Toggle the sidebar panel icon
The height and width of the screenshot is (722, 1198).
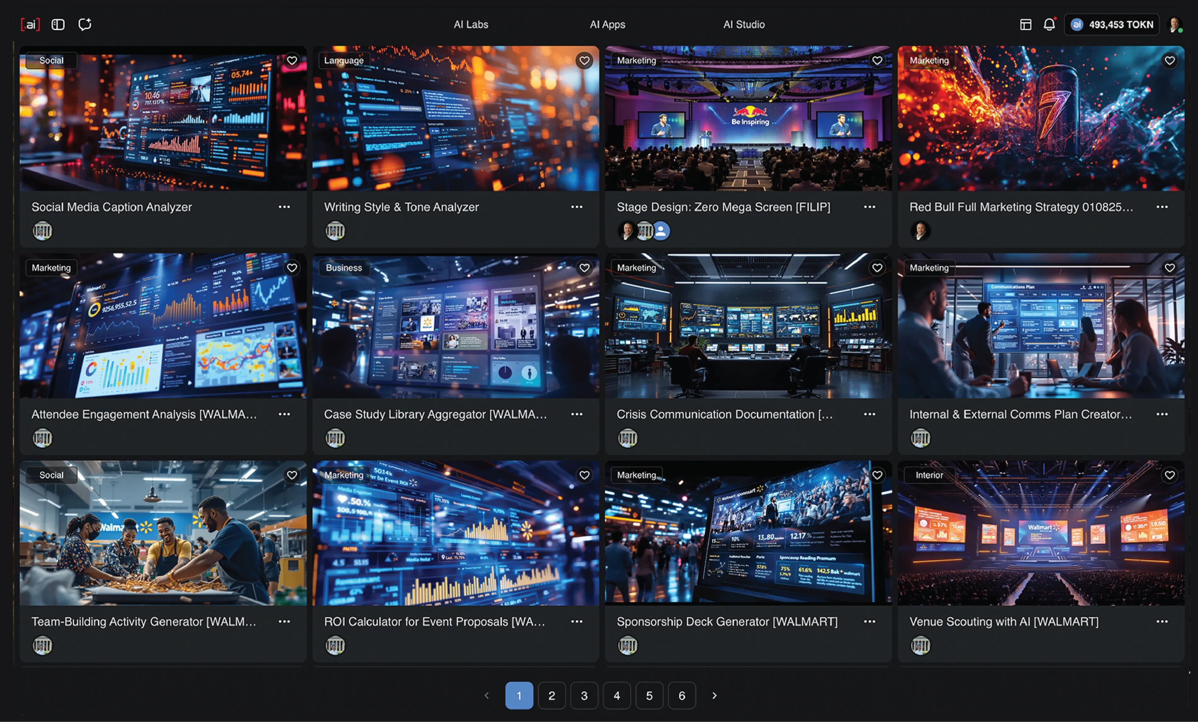pyautogui.click(x=58, y=24)
